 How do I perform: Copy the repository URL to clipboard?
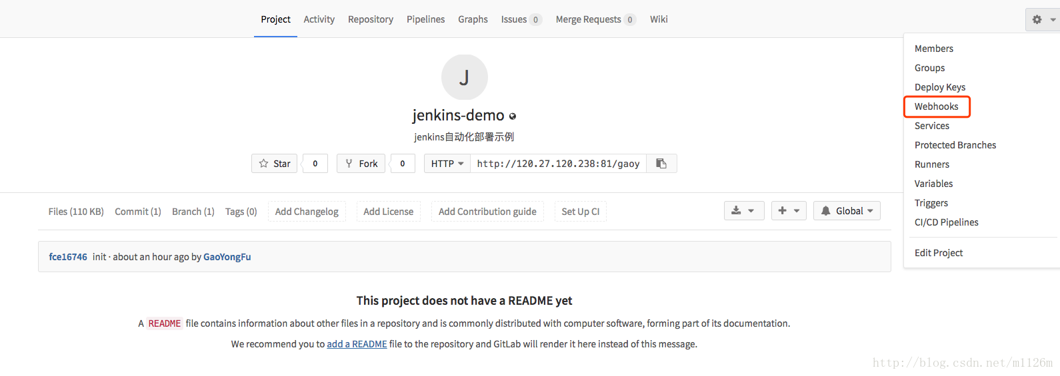pyautogui.click(x=661, y=164)
